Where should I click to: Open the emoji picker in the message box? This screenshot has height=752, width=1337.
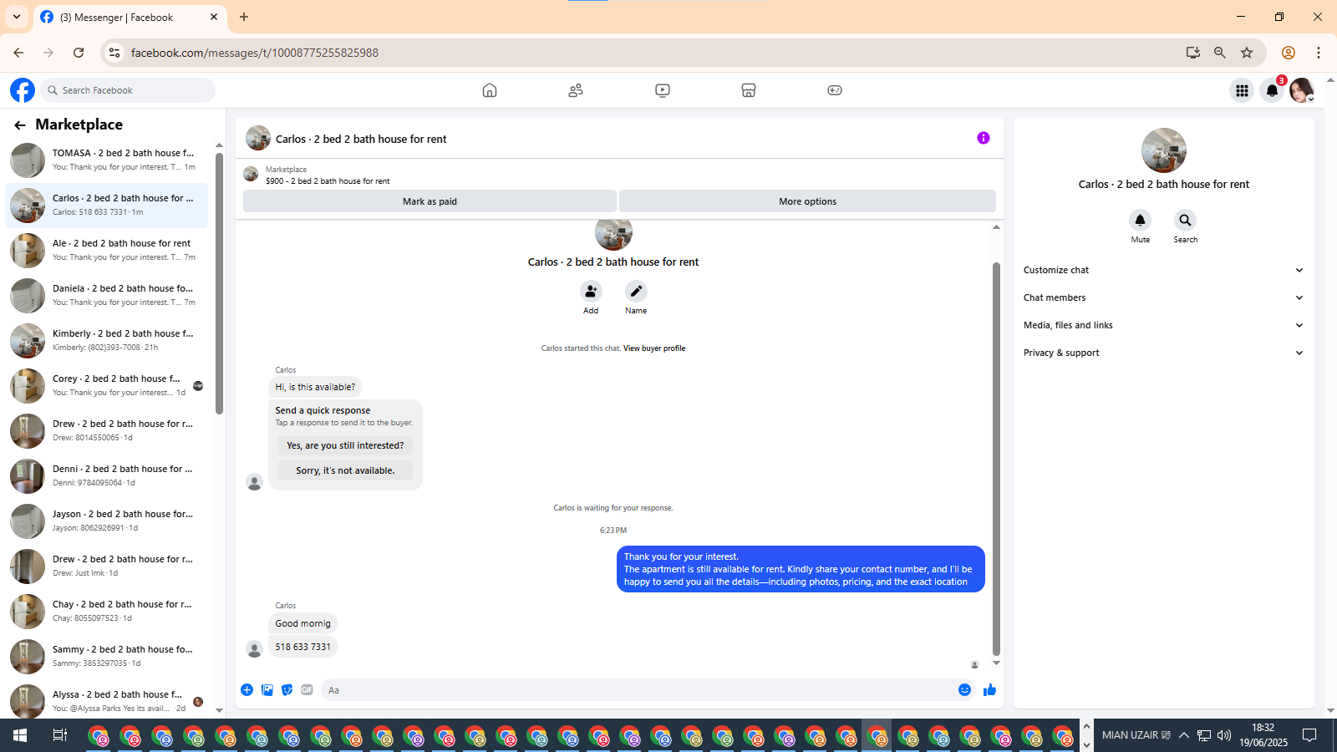(x=964, y=689)
